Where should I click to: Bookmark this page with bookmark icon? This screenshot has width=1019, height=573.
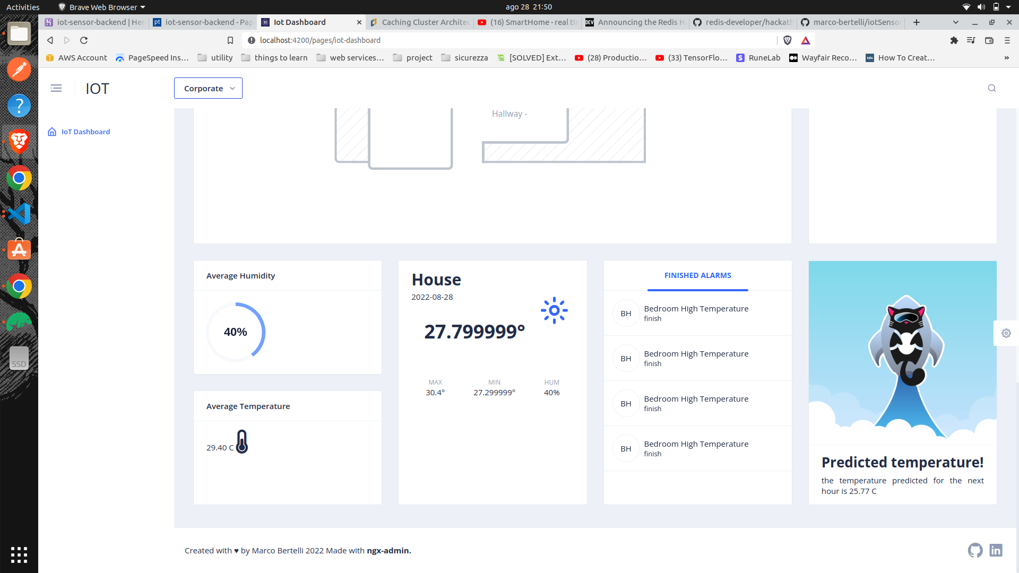[230, 40]
